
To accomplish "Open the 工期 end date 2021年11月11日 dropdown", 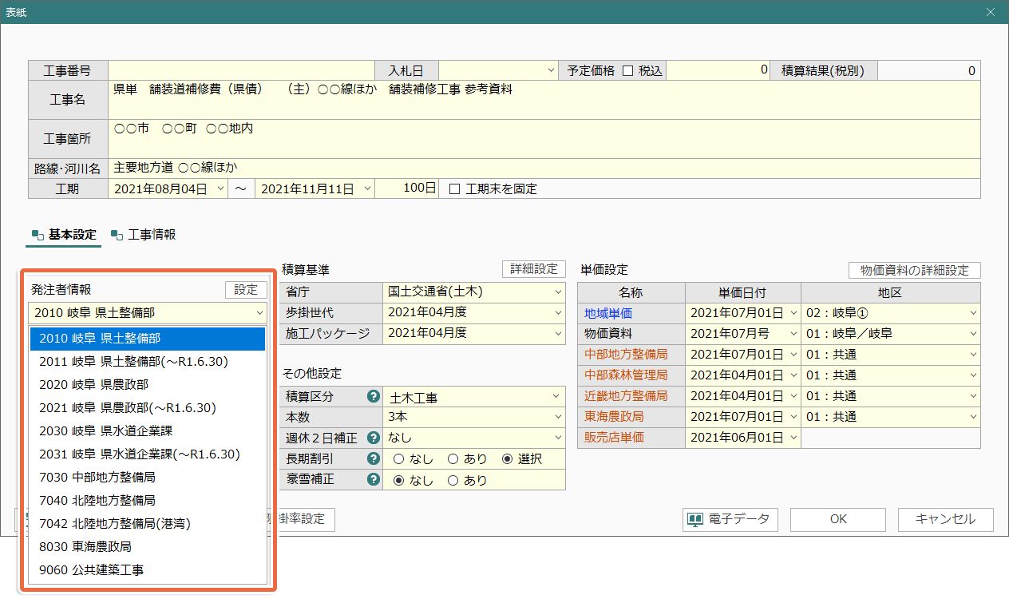I will (x=367, y=189).
